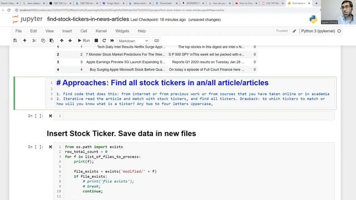Click the 'file_exists = exists' code line
This screenshot has width=356, height=200.
[x=115, y=172]
